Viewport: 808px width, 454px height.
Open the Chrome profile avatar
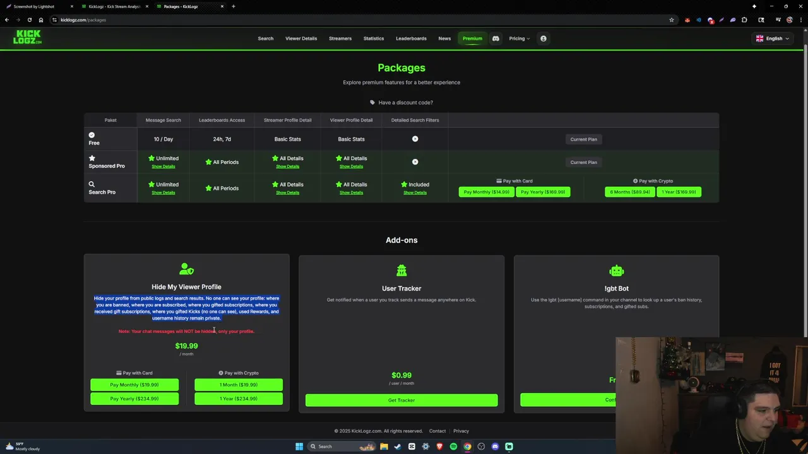(x=790, y=20)
